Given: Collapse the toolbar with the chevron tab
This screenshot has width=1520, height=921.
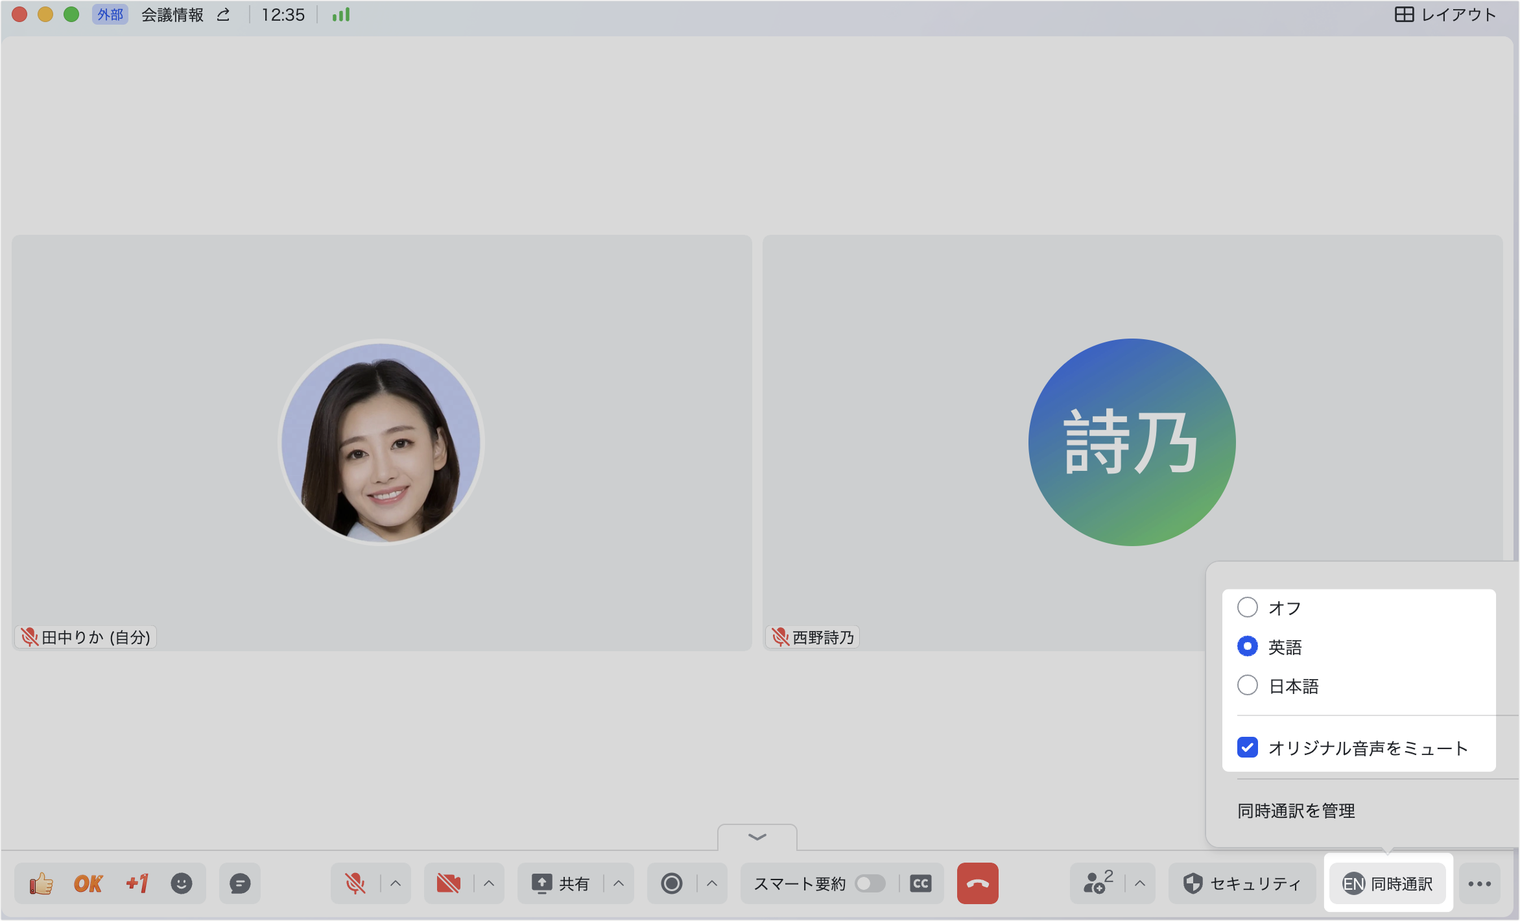Looking at the screenshot, I should pos(757,837).
